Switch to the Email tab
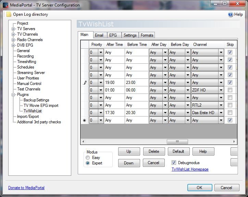The image size is (248, 197). [x=99, y=35]
